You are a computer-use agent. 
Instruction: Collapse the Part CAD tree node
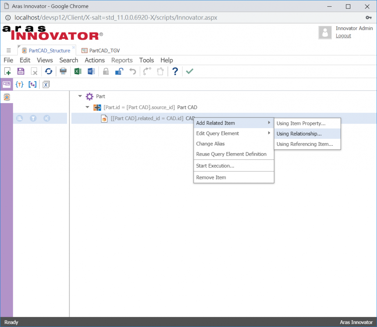88,107
